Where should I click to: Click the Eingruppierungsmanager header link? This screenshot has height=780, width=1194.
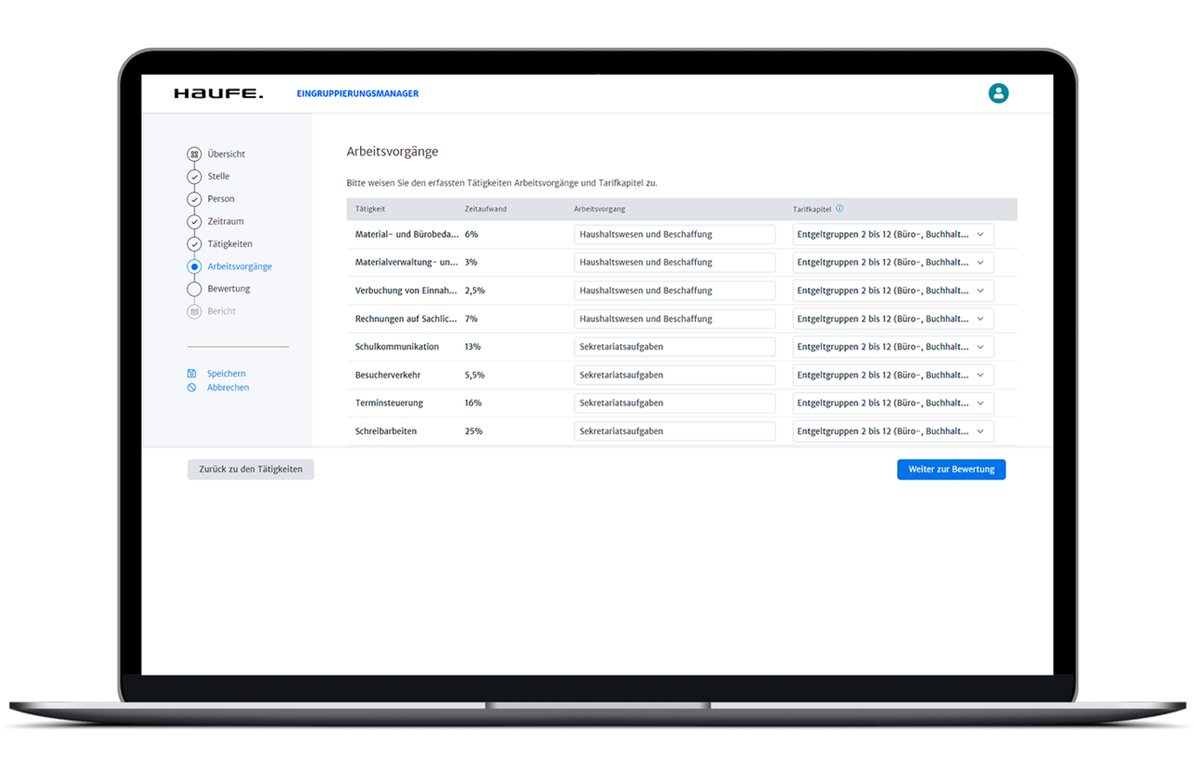coord(357,93)
